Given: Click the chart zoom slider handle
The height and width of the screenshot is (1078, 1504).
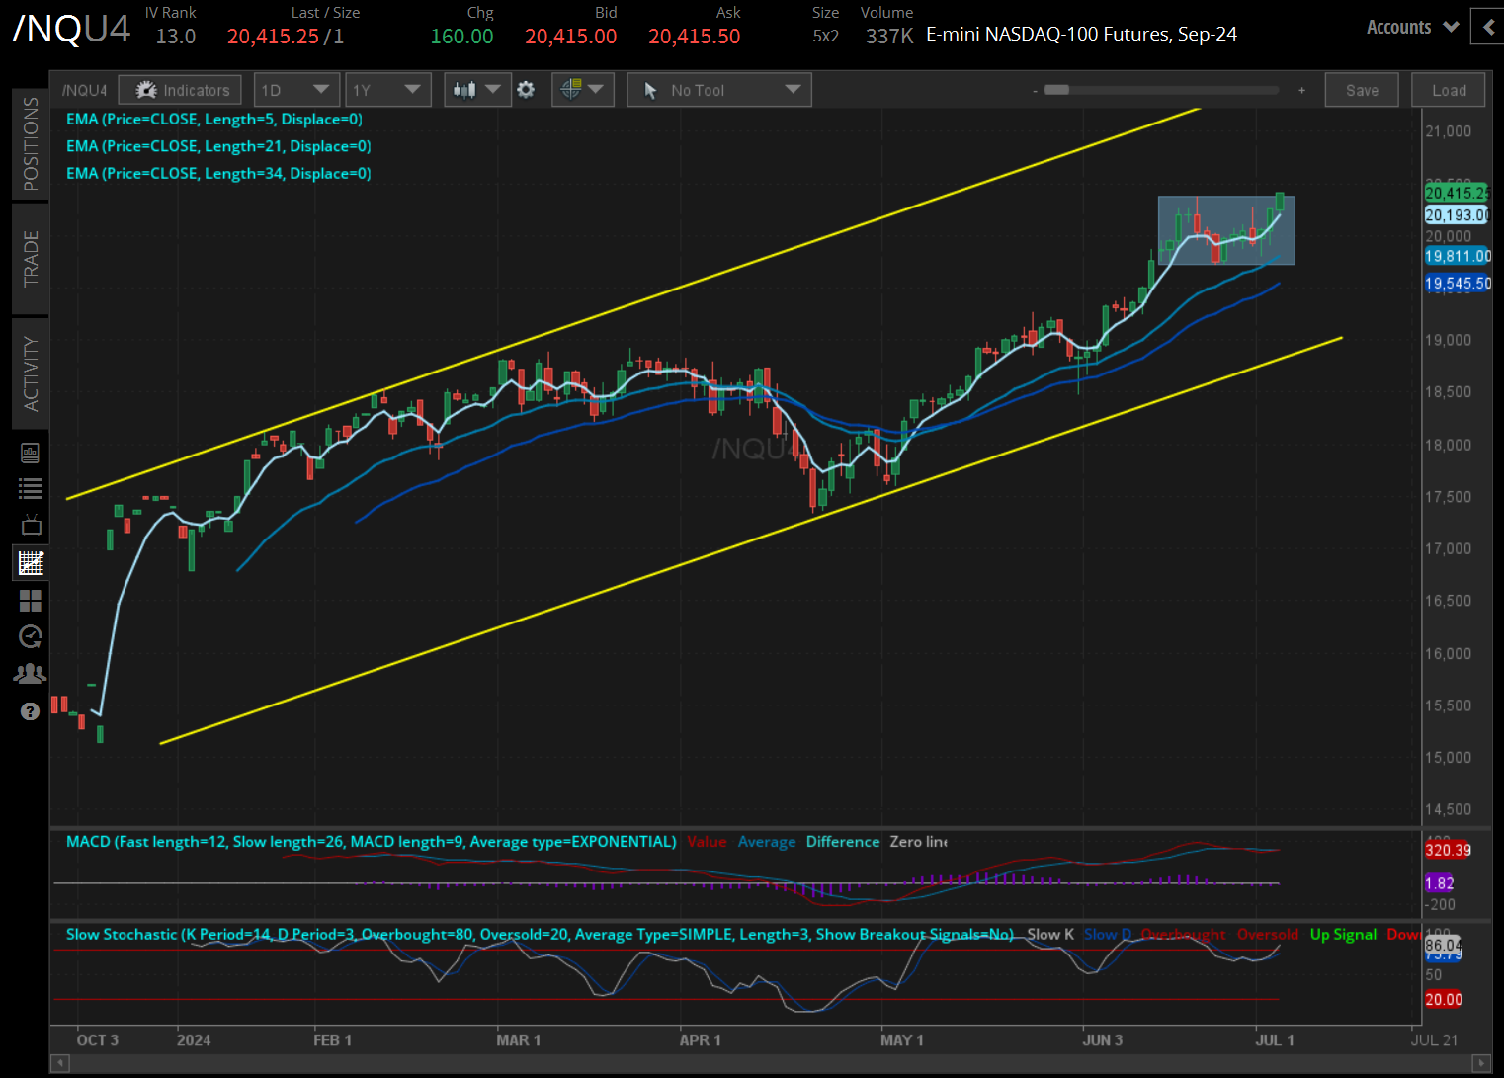Looking at the screenshot, I should [x=1056, y=90].
